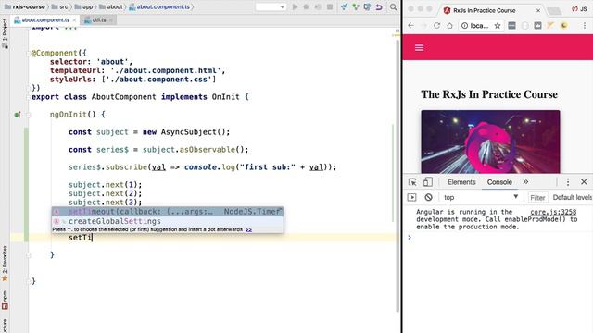This screenshot has height=333, width=593.
Task: Close the about.component.ts editor tab
Action: click(74, 20)
